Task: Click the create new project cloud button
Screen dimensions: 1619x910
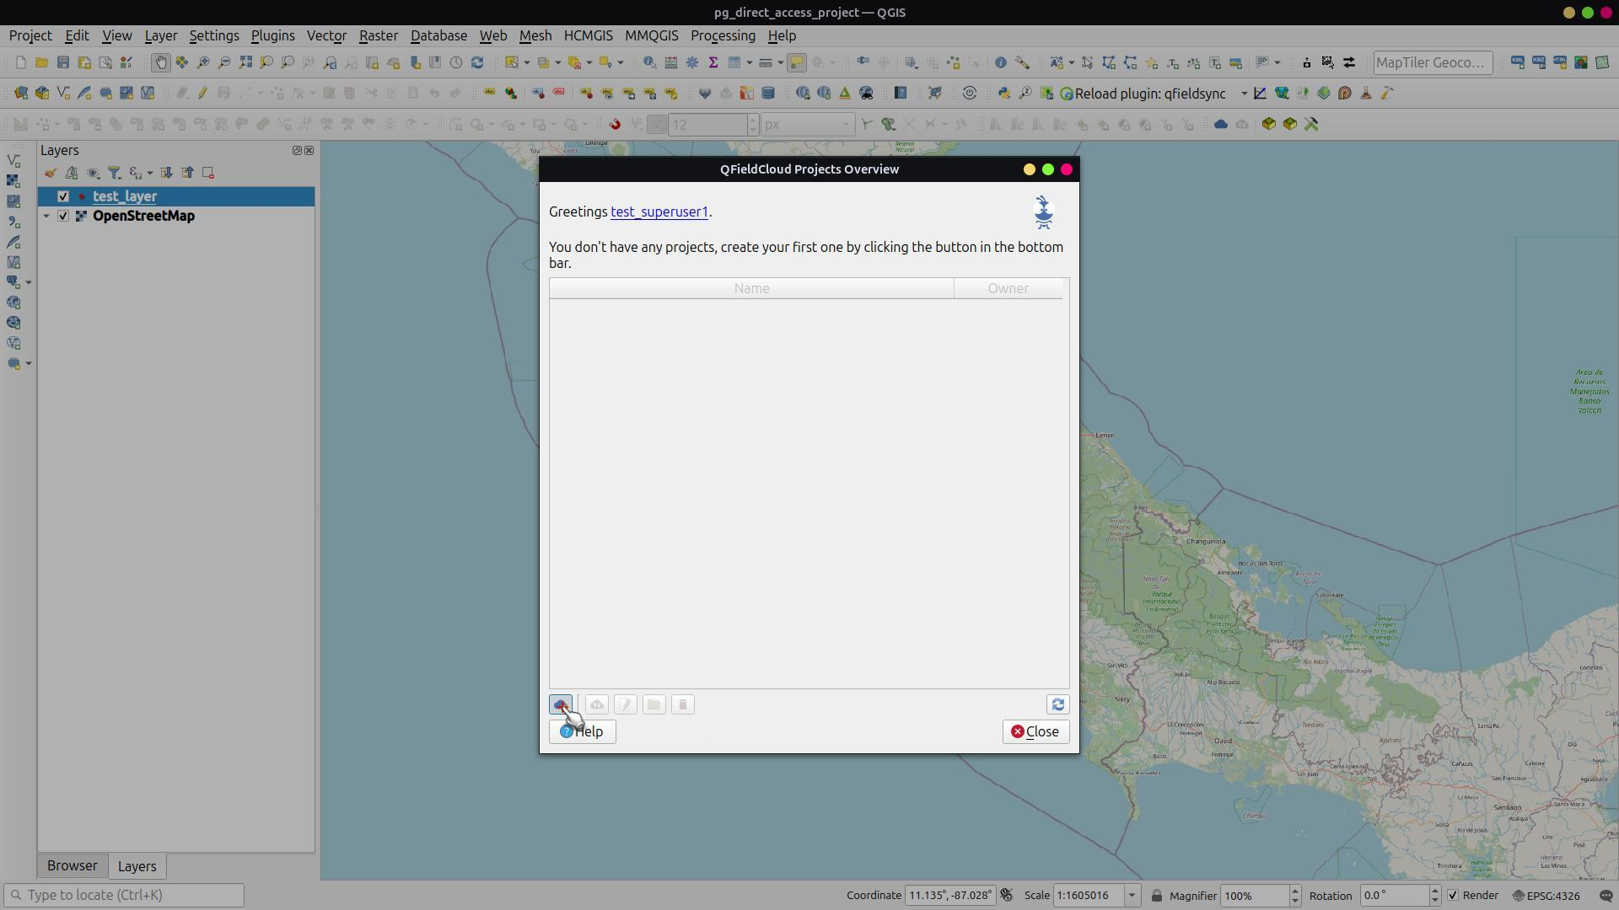Action: 561,704
